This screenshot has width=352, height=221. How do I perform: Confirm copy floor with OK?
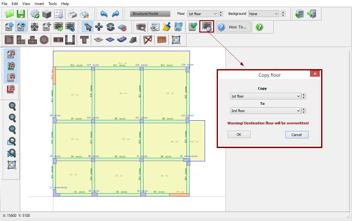coord(239,134)
